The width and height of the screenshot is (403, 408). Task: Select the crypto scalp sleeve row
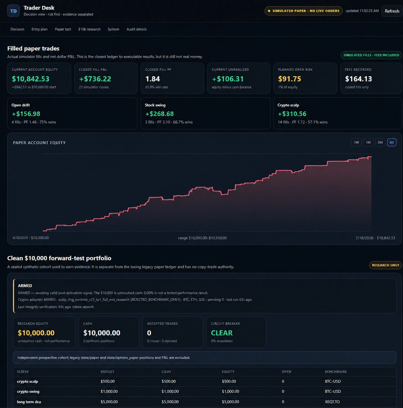(x=205, y=381)
